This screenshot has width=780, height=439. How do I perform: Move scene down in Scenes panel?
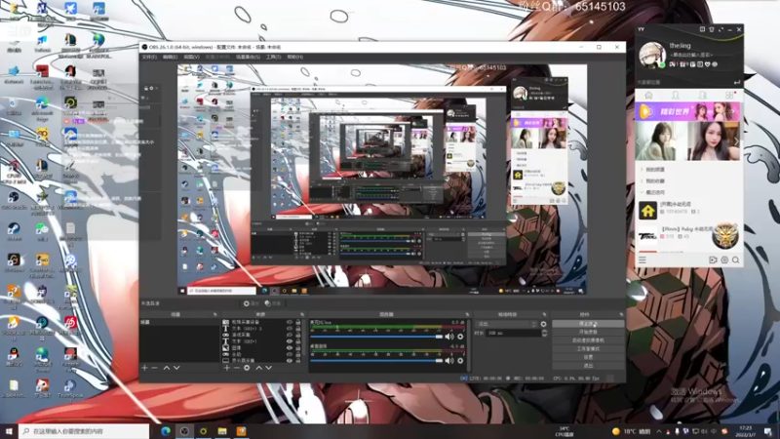(176, 368)
